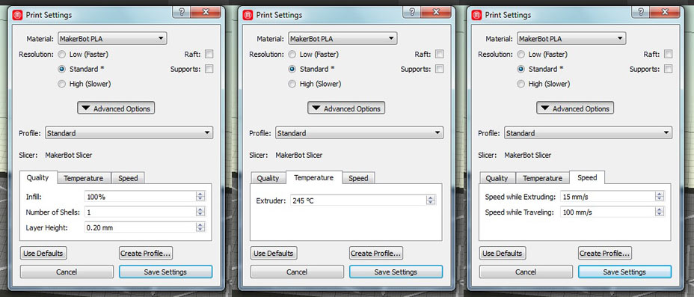Viewport: 694px width, 297px height.
Task: Click Infill 100% field stepper arrows
Action: pyautogui.click(x=200, y=197)
